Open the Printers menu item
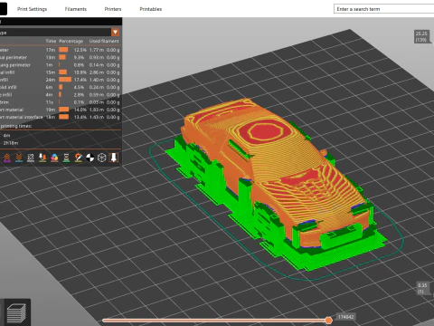The image size is (434, 326). click(113, 9)
